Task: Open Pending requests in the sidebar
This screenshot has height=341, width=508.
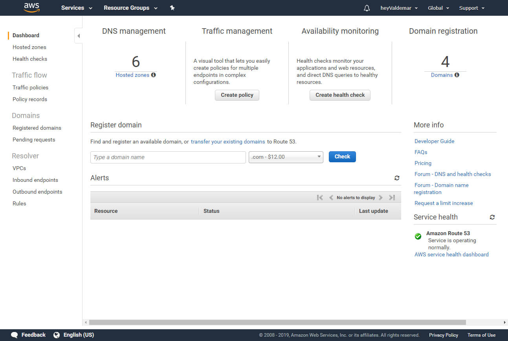Action: tap(34, 140)
